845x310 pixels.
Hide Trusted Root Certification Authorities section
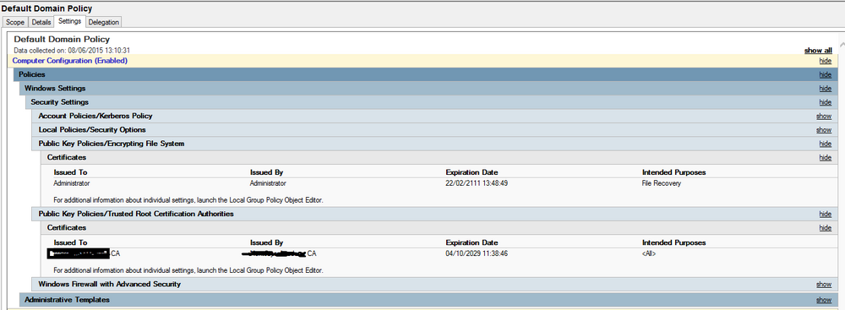click(x=825, y=214)
